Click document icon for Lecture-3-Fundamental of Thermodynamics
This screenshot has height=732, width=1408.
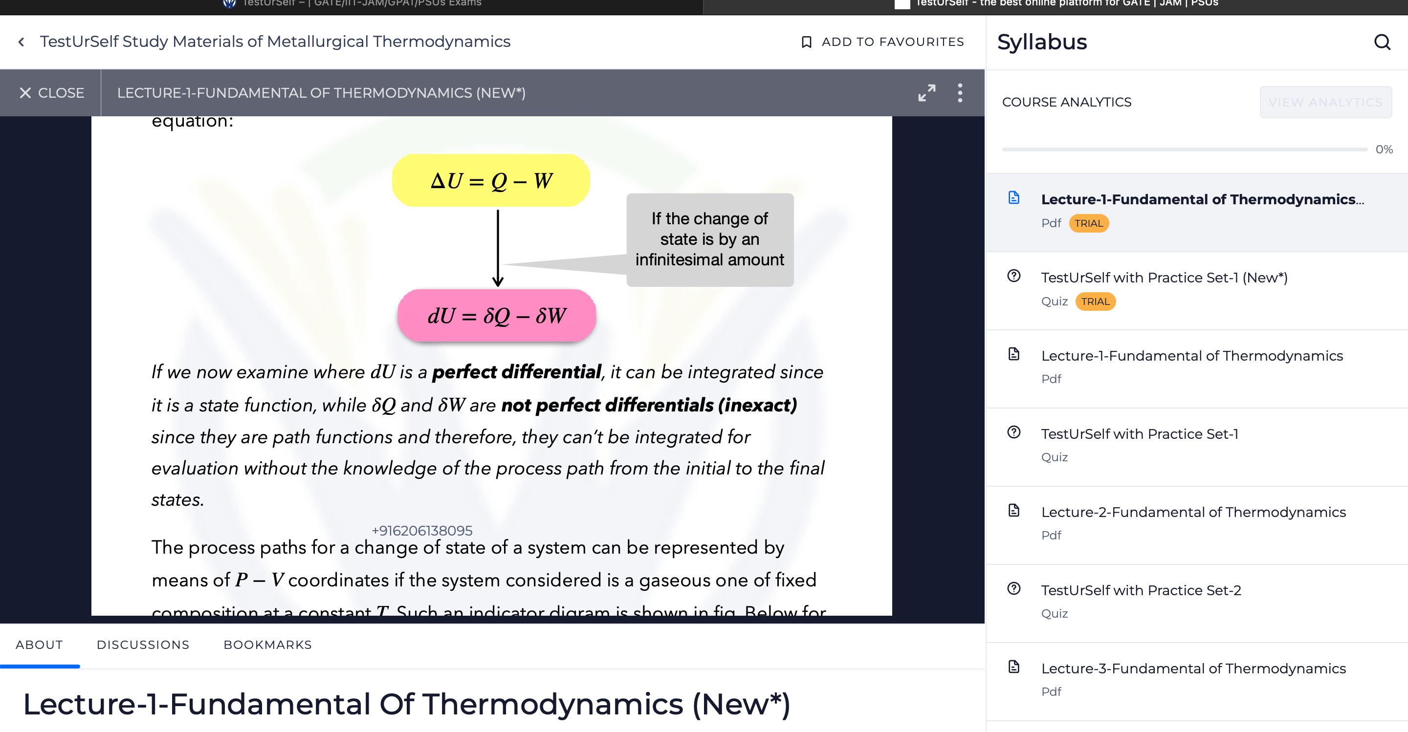(1014, 667)
